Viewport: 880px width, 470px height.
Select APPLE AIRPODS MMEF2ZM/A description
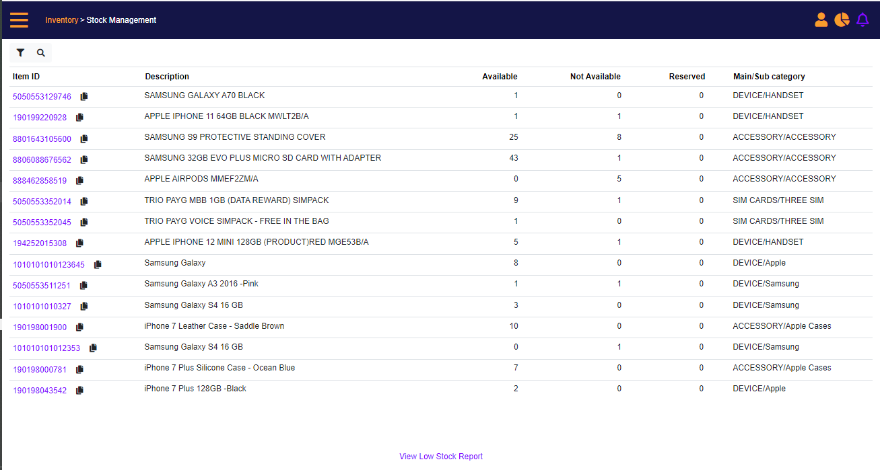[201, 179]
